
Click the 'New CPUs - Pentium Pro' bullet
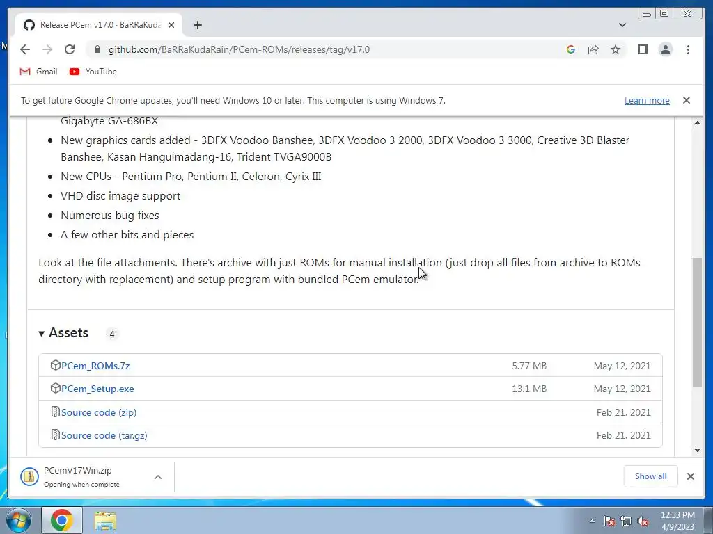191,176
